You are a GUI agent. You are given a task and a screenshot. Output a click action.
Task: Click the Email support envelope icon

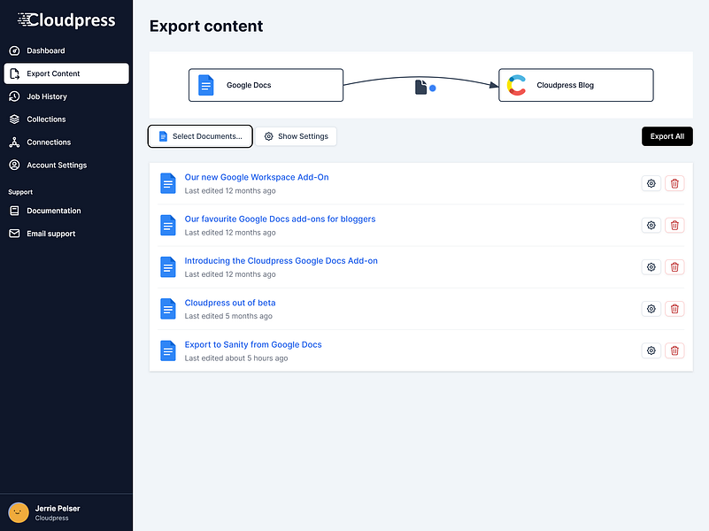point(14,234)
